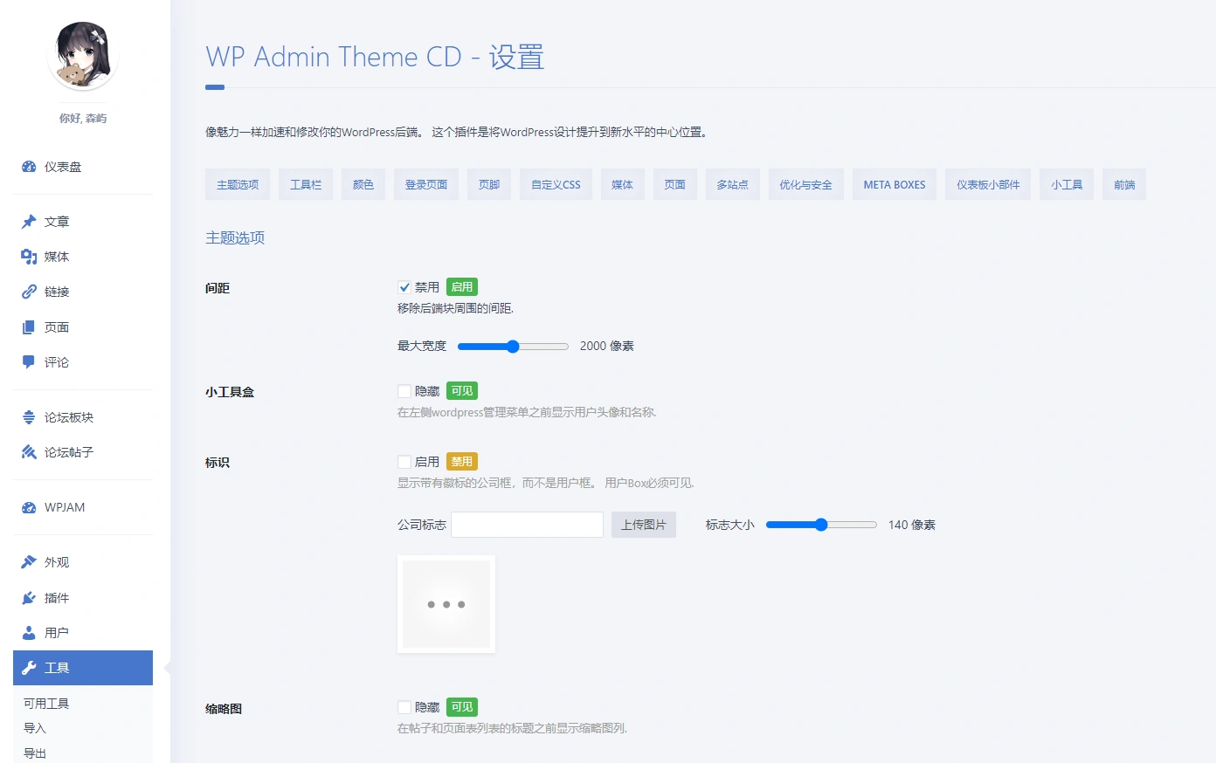Click the 用户 person icon
Screen dimensions: 1216x763
click(x=29, y=633)
